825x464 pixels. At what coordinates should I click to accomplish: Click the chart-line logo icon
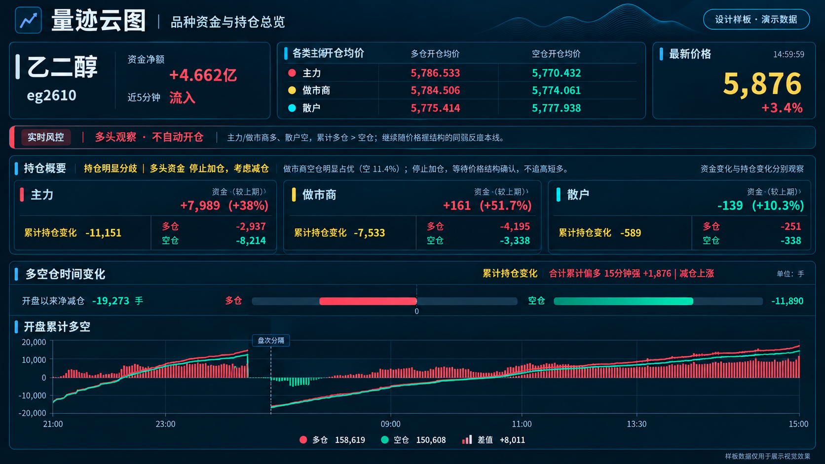[28, 20]
